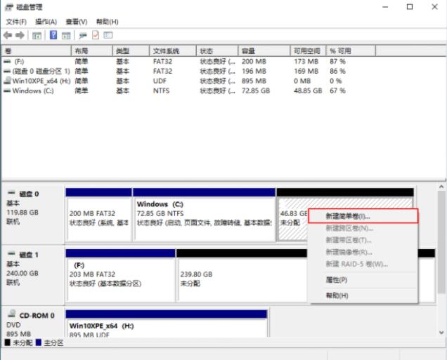Click the blue 主分区 legend swatch

tap(39, 342)
